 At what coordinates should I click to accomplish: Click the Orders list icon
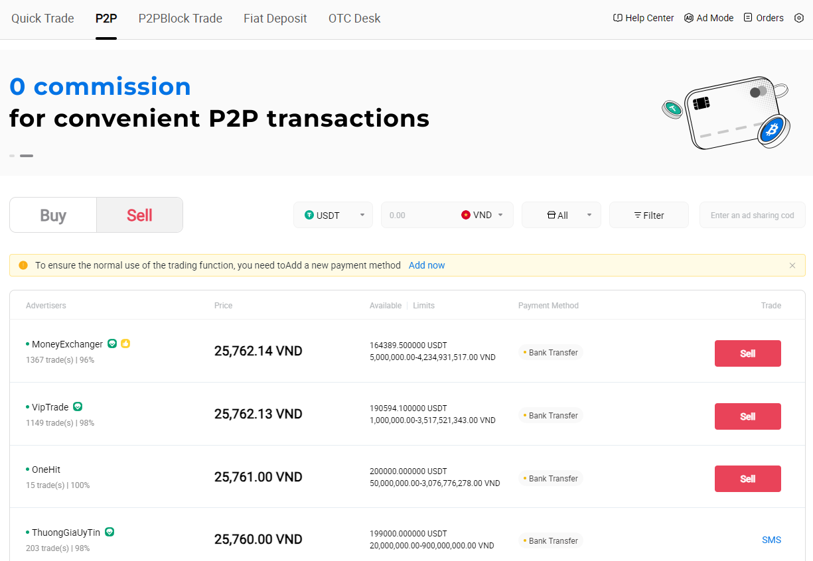click(748, 18)
